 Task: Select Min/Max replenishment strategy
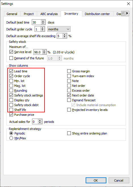click(x=11, y=138)
